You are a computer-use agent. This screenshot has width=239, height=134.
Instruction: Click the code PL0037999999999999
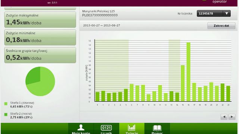click(x=100, y=15)
